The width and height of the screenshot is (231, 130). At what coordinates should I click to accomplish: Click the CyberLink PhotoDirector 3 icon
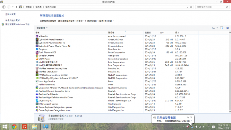pos(37,40)
